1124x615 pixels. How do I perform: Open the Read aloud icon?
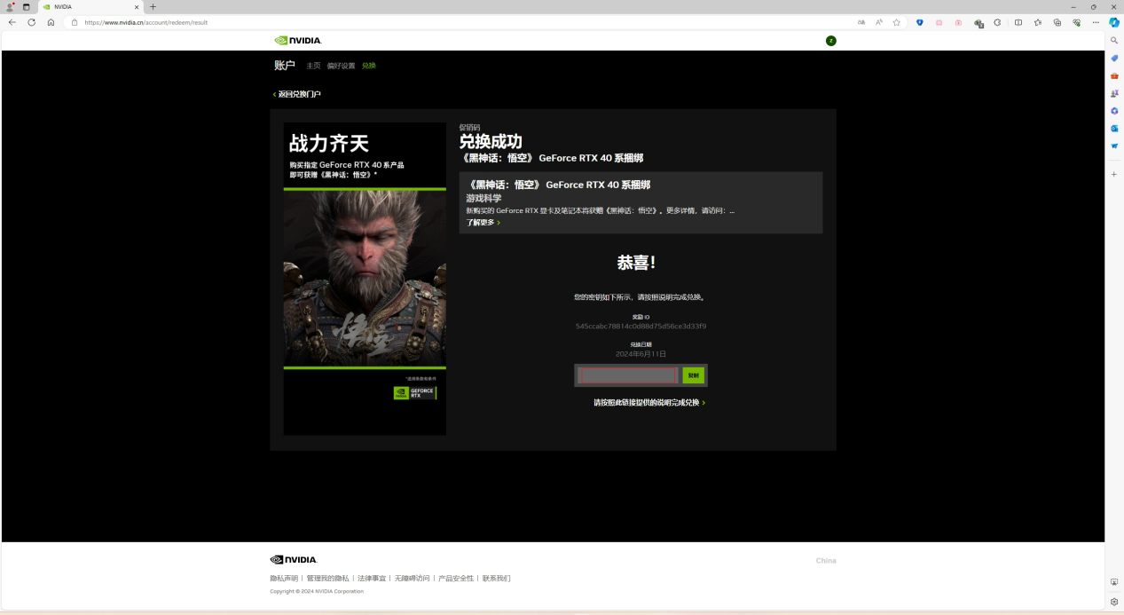[879, 22]
